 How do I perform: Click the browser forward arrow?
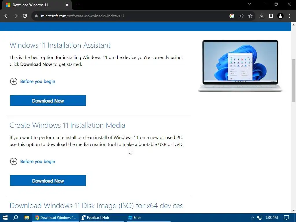[x=16, y=16]
